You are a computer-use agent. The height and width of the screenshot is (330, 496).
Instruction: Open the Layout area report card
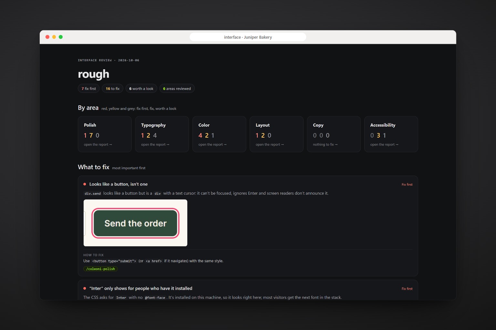coord(276,134)
